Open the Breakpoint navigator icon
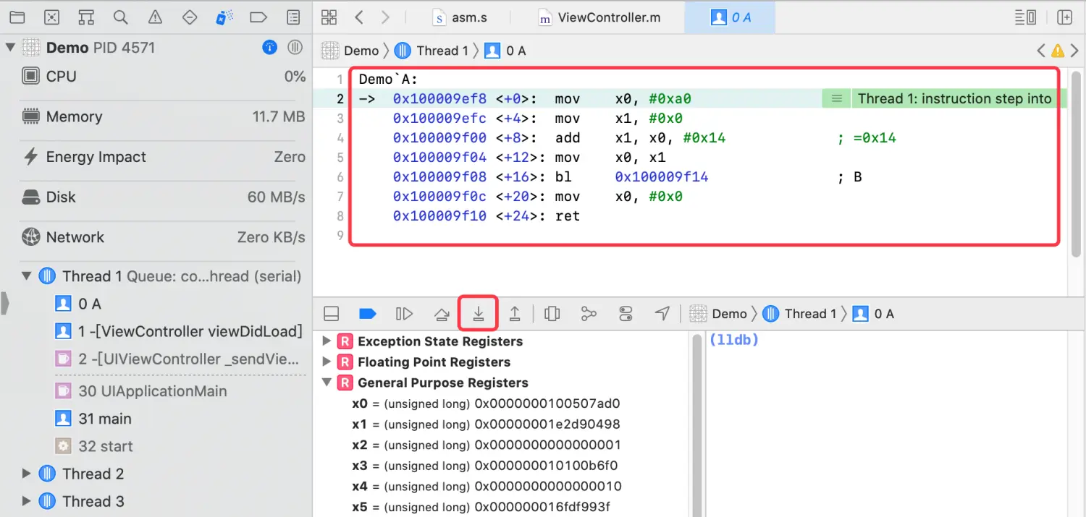1086x517 pixels. pyautogui.click(x=258, y=17)
